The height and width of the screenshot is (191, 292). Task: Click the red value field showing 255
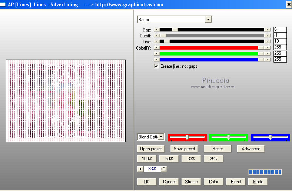(x=280, y=47)
